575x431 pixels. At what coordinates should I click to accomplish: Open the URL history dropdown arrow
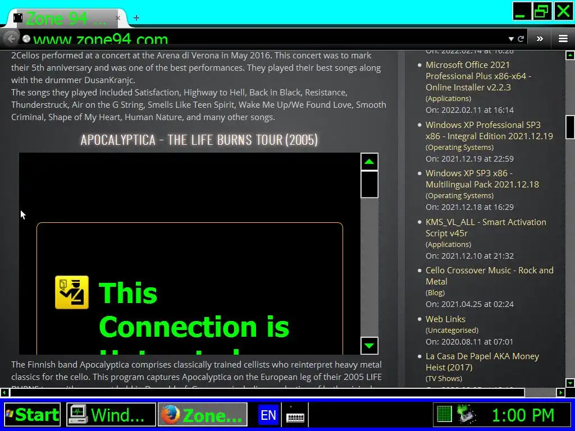click(511, 39)
